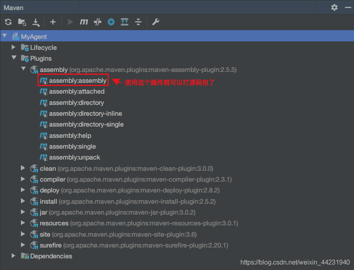Reload all Maven projects
Image resolution: width=354 pixels, height=270 pixels.
click(x=8, y=22)
